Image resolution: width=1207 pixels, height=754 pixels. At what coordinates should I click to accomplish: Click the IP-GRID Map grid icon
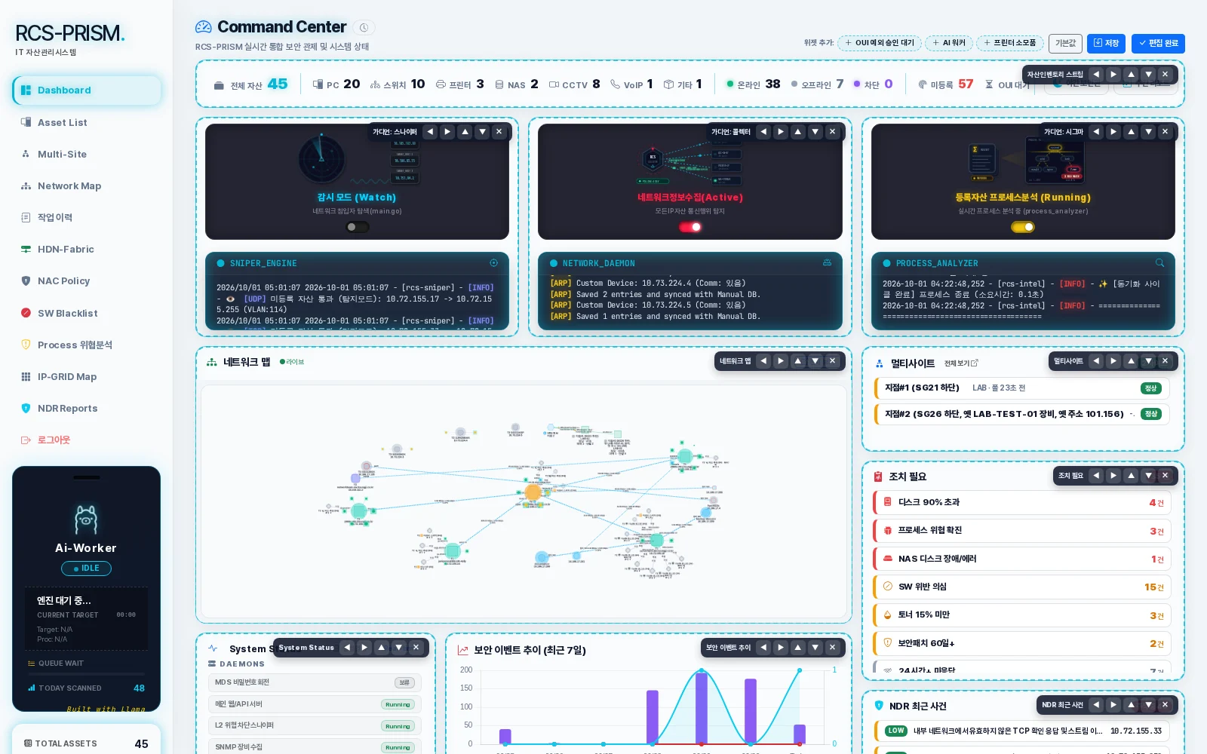26,377
